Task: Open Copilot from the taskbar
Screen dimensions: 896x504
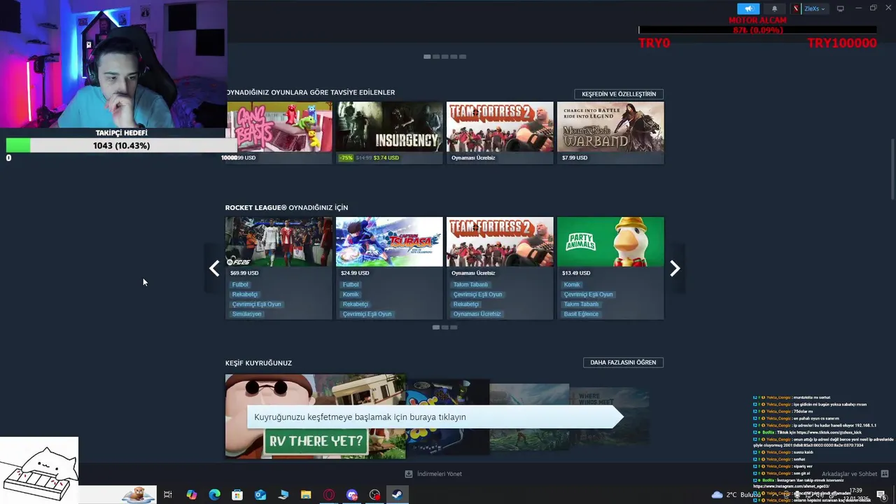Action: click(x=191, y=495)
